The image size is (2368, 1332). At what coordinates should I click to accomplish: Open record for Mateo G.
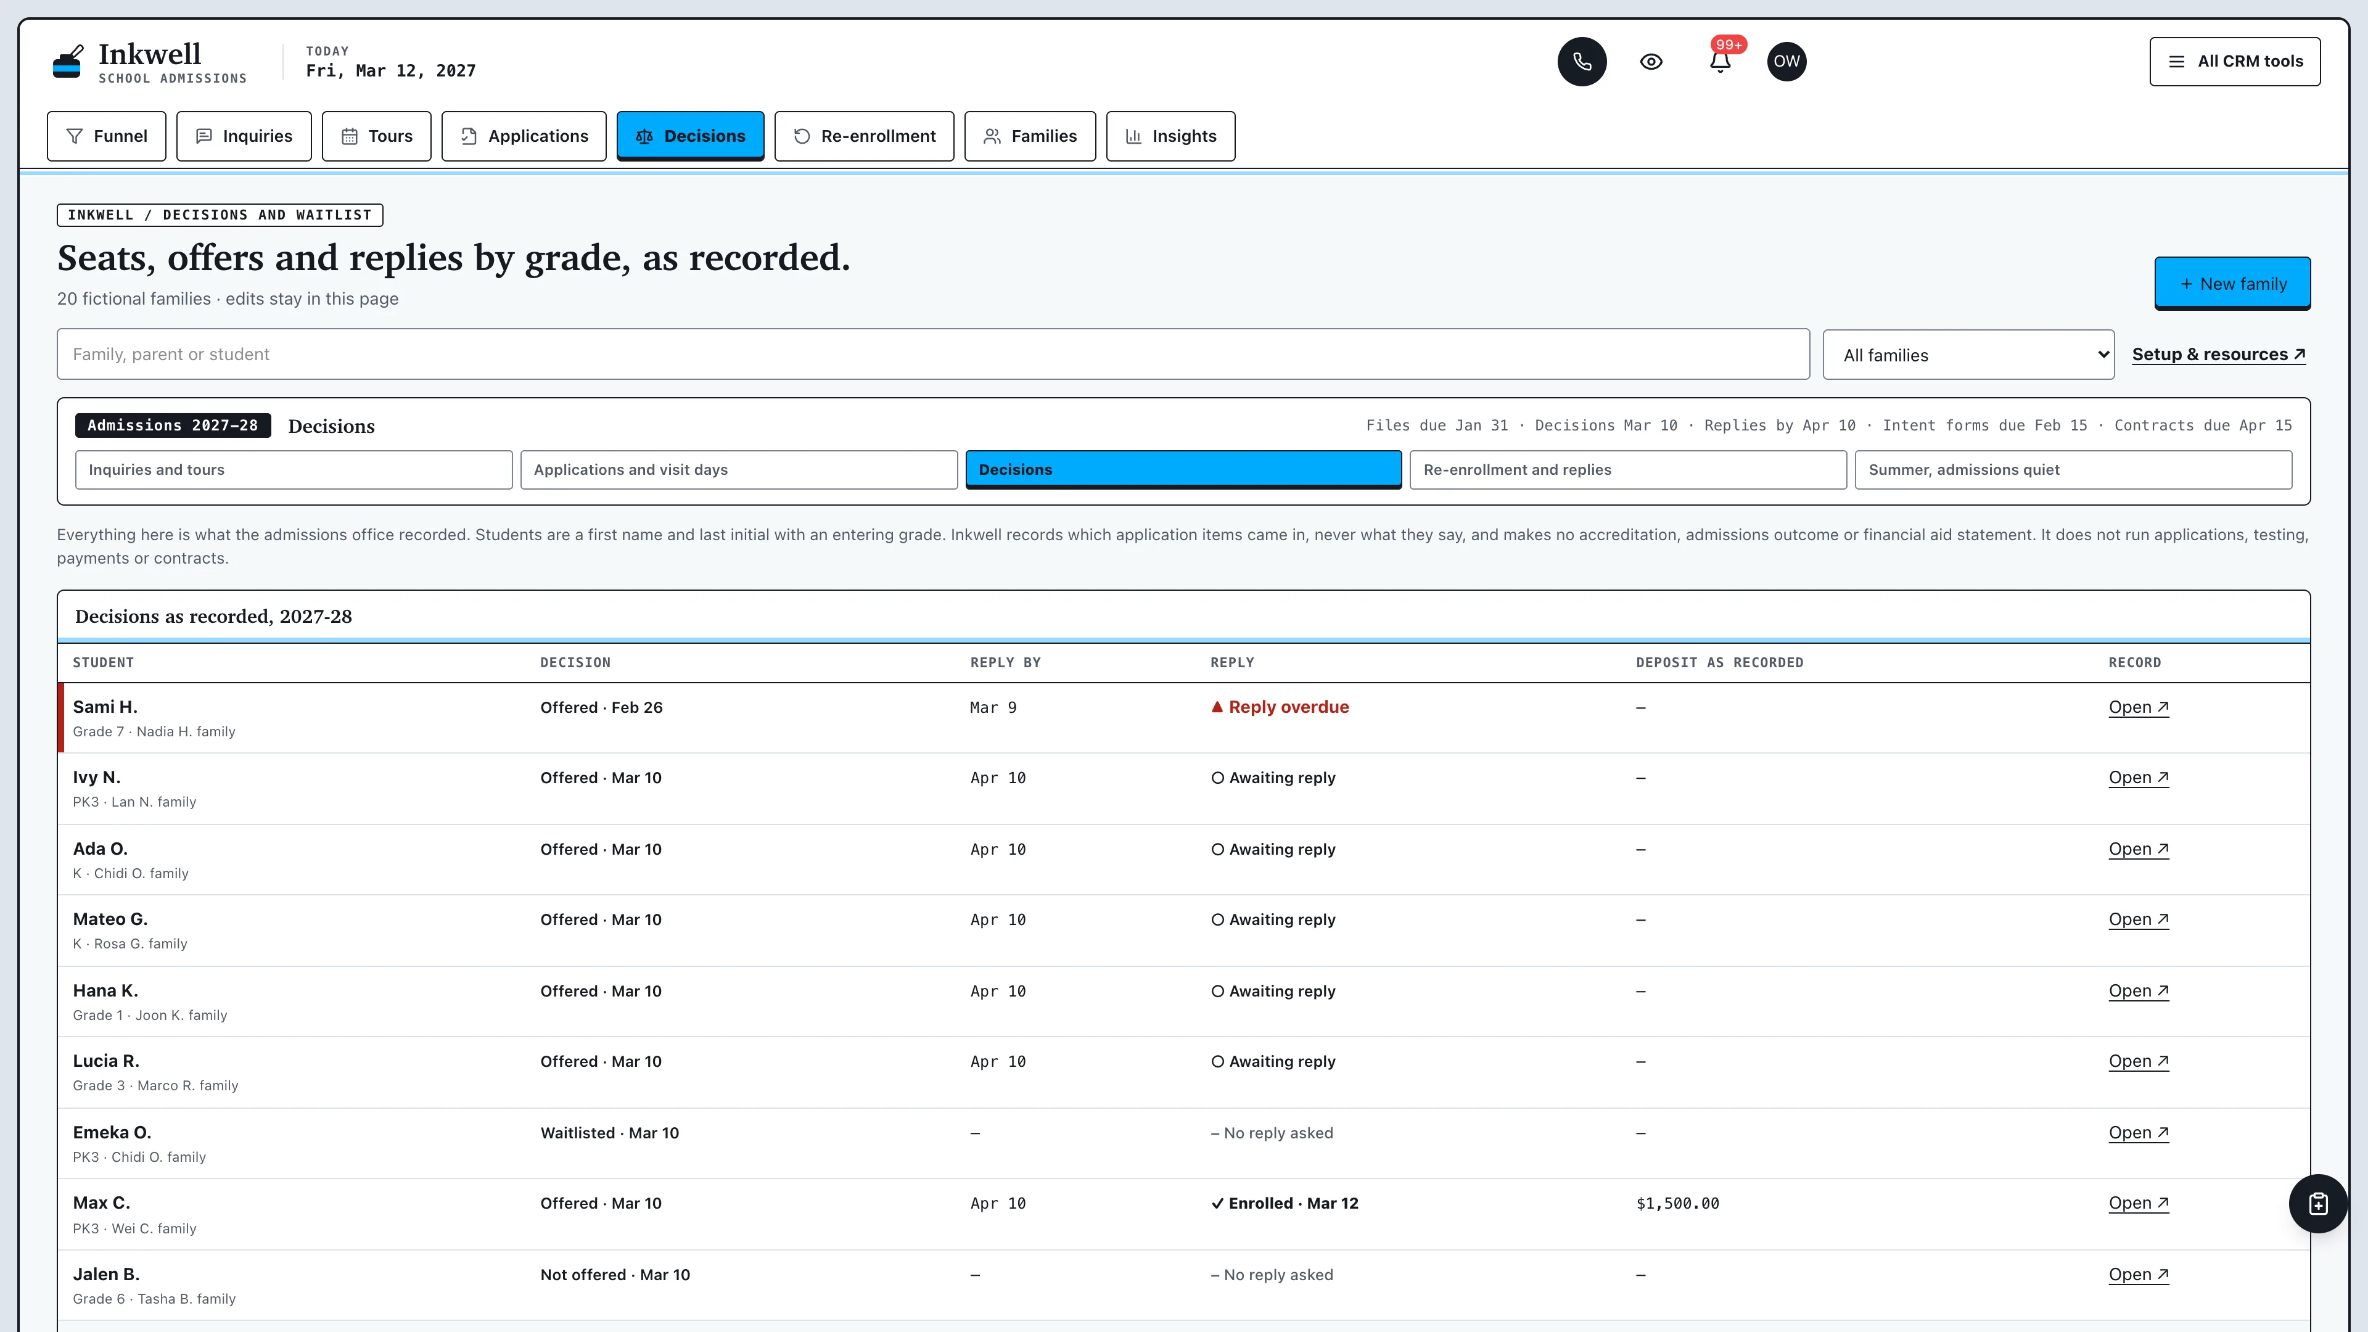(x=2138, y=919)
